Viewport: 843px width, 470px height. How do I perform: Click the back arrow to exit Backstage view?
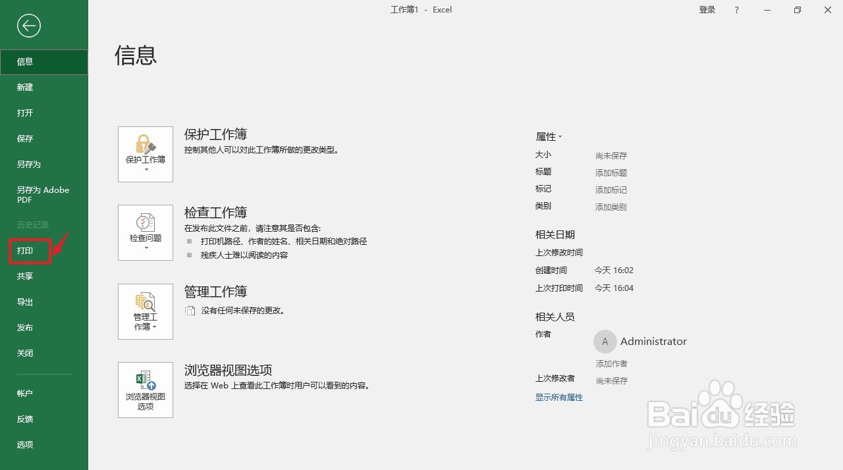[28, 26]
